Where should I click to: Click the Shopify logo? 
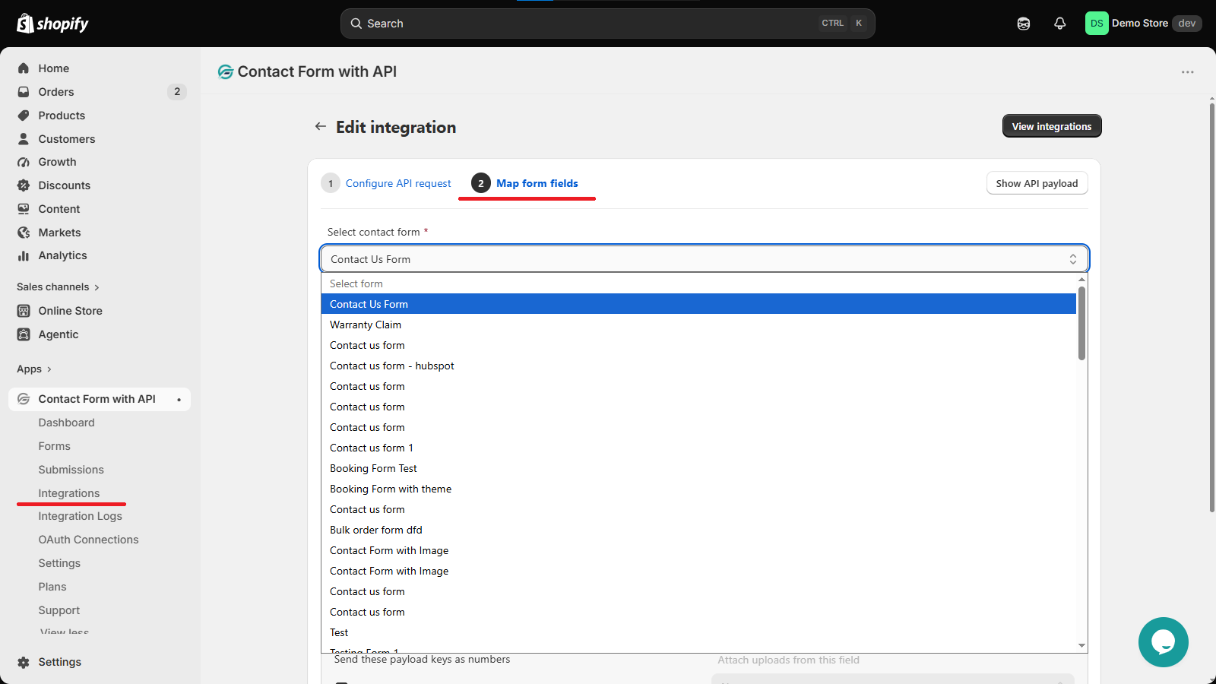tap(52, 24)
